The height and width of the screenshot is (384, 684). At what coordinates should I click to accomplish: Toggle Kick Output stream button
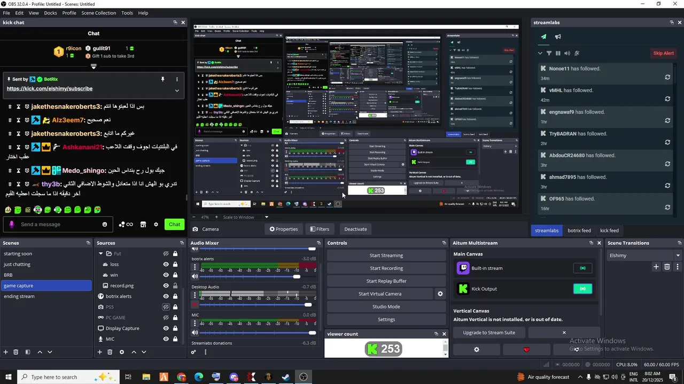pyautogui.click(x=582, y=289)
